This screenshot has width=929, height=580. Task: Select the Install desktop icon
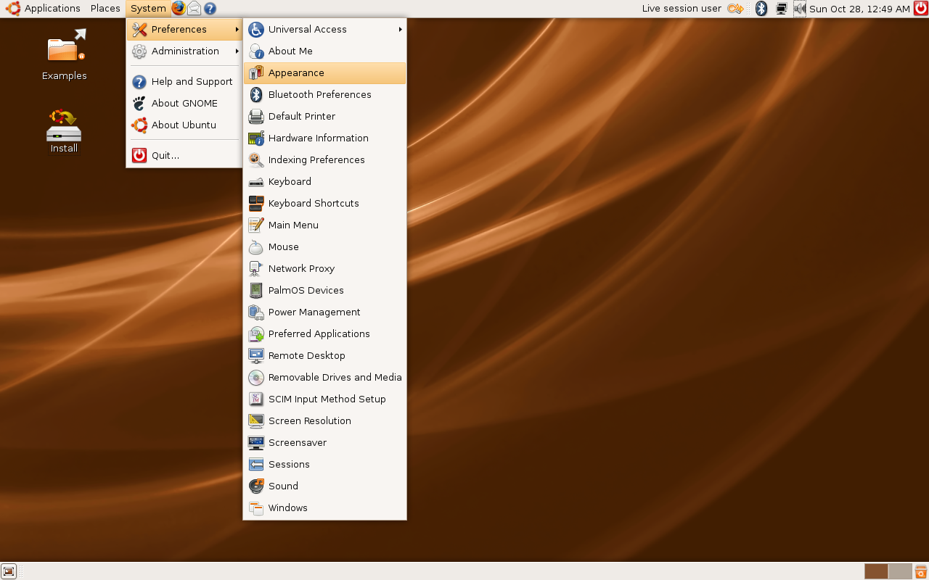(64, 131)
